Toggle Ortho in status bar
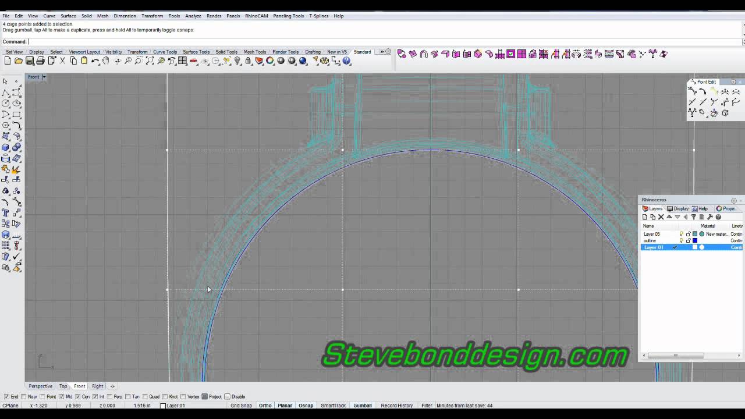The height and width of the screenshot is (419, 745). tap(265, 406)
